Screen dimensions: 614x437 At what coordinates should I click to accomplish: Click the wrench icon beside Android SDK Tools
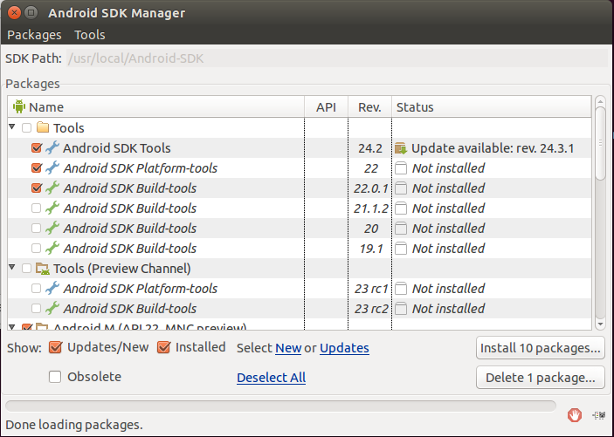[x=52, y=147]
